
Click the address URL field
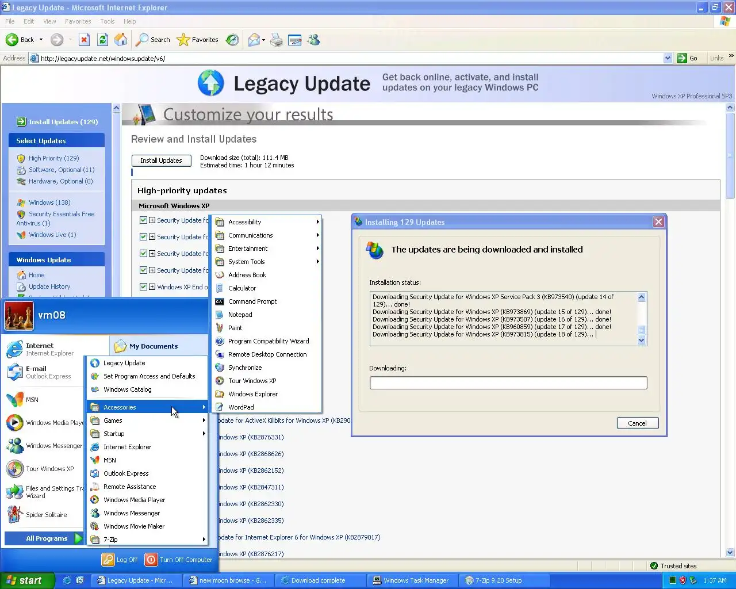(351, 58)
